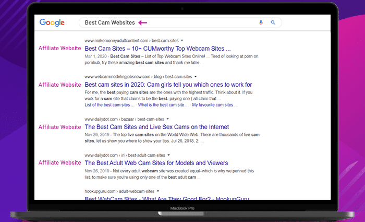Click the magnifying glass search icon
Image resolution: width=365 pixels, height=222 pixels.
click(273, 22)
